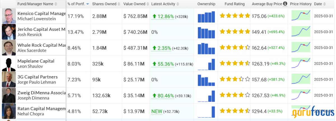Open Alex Sacerdote's profile photo
Screen dimensions: 336x121
coord(9,48)
